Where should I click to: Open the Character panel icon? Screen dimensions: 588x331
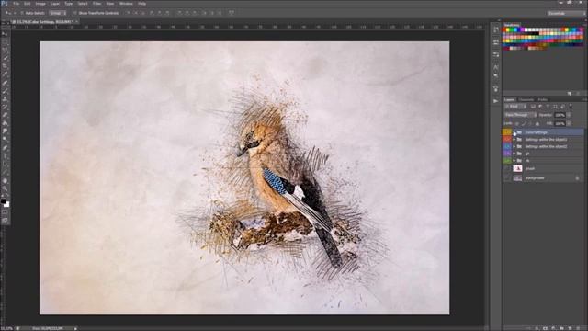(x=496, y=67)
